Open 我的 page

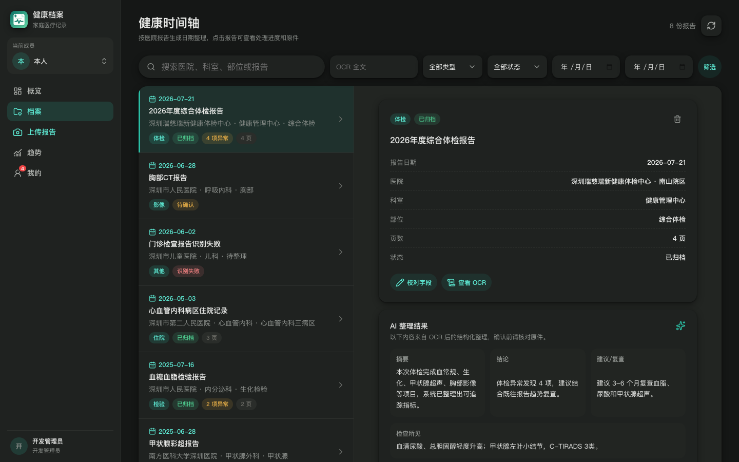point(61,173)
